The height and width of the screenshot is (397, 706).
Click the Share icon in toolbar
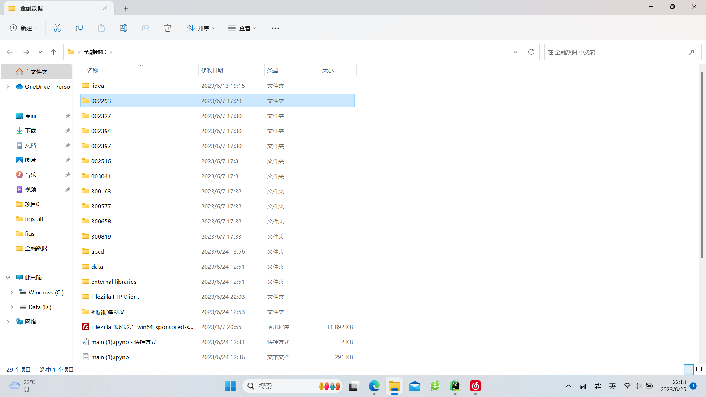146,28
